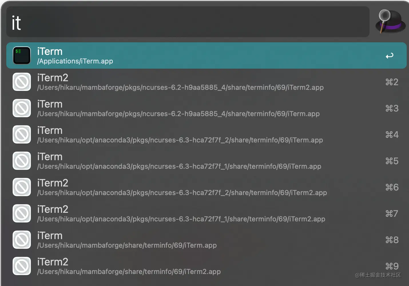Click the ⌘9 shortcut label
Screen dimensions: 409x286
point(392,266)
